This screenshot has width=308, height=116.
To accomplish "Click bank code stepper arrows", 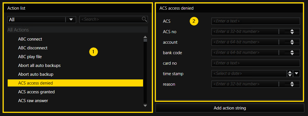I will tap(292, 52).
